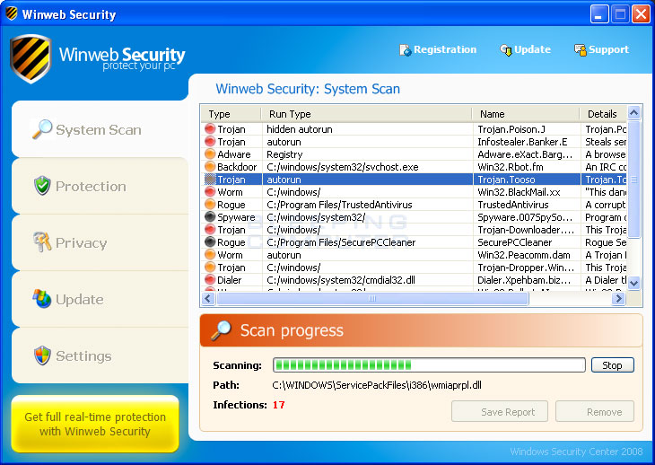
Task: Click the scan progress bar
Action: (429, 365)
